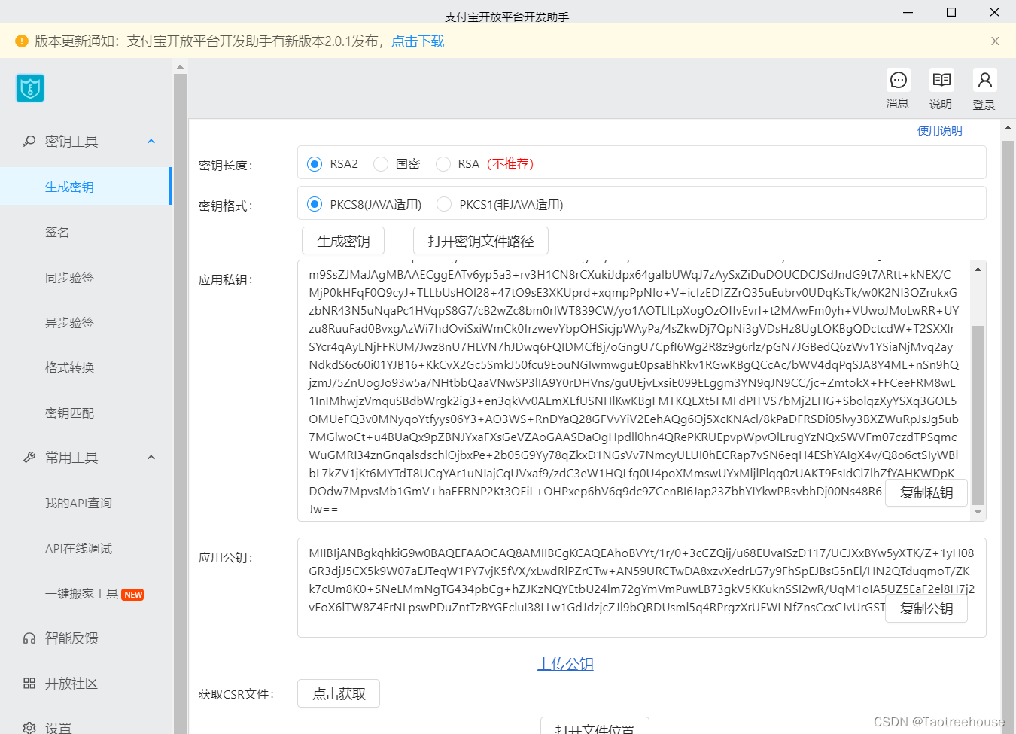This screenshot has height=734, width=1016.
Task: Click the grid icon beside 开放社区
Action: (x=29, y=684)
